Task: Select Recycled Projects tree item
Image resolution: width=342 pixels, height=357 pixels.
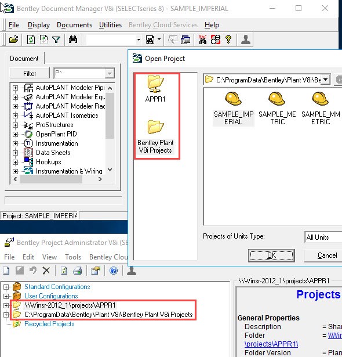Action: (49, 324)
